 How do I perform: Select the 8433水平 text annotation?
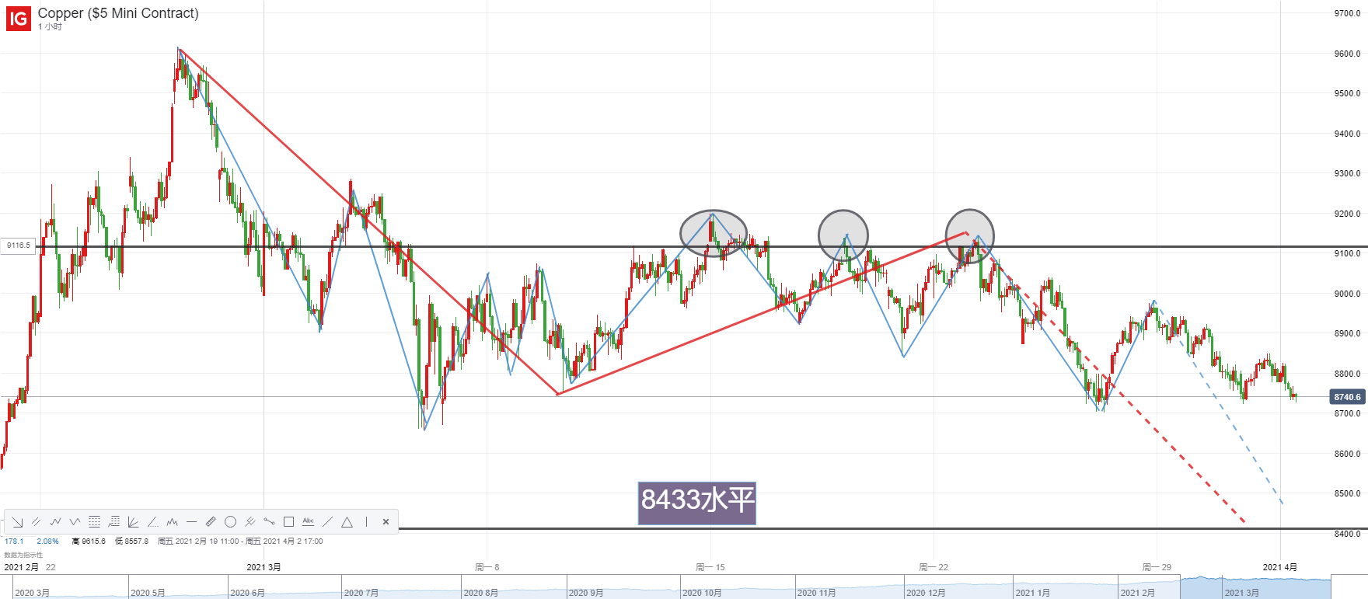pos(697,503)
